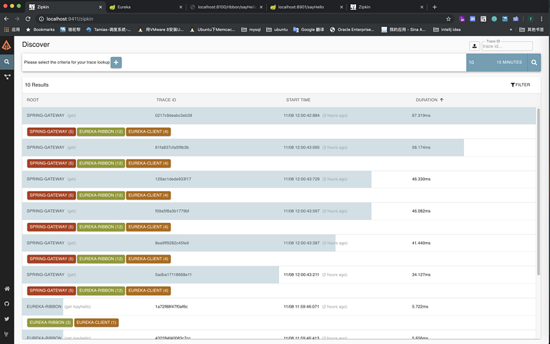Open the Google Translate bookmark
The image size is (550, 344).
click(308, 30)
